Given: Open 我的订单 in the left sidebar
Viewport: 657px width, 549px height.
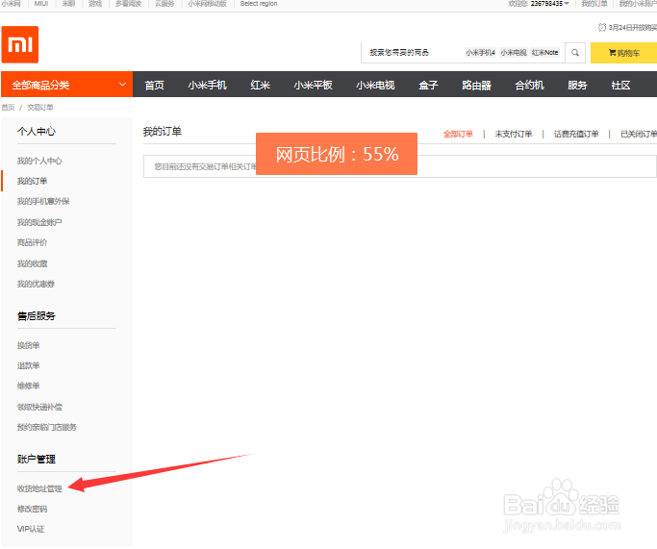Looking at the screenshot, I should point(32,181).
